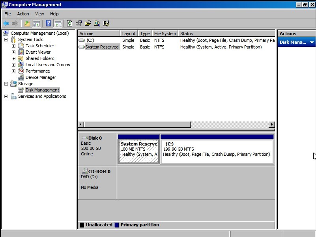Click the Back arrow toolbar button
The image size is (316, 237).
point(6,24)
